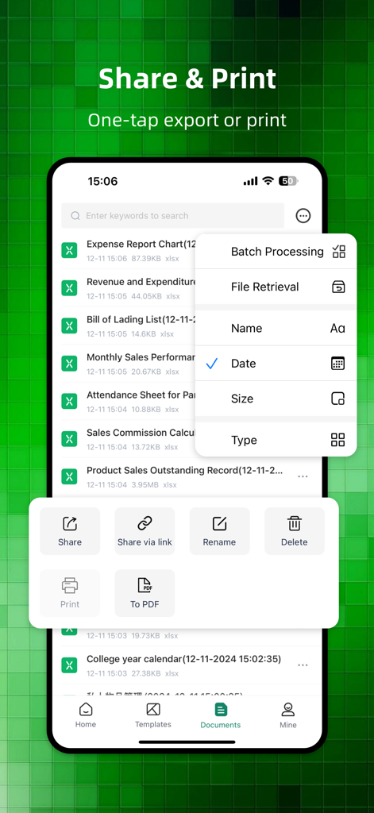
Task: Open 'Monthly Sales Performance' file name
Action: pyautogui.click(x=141, y=358)
